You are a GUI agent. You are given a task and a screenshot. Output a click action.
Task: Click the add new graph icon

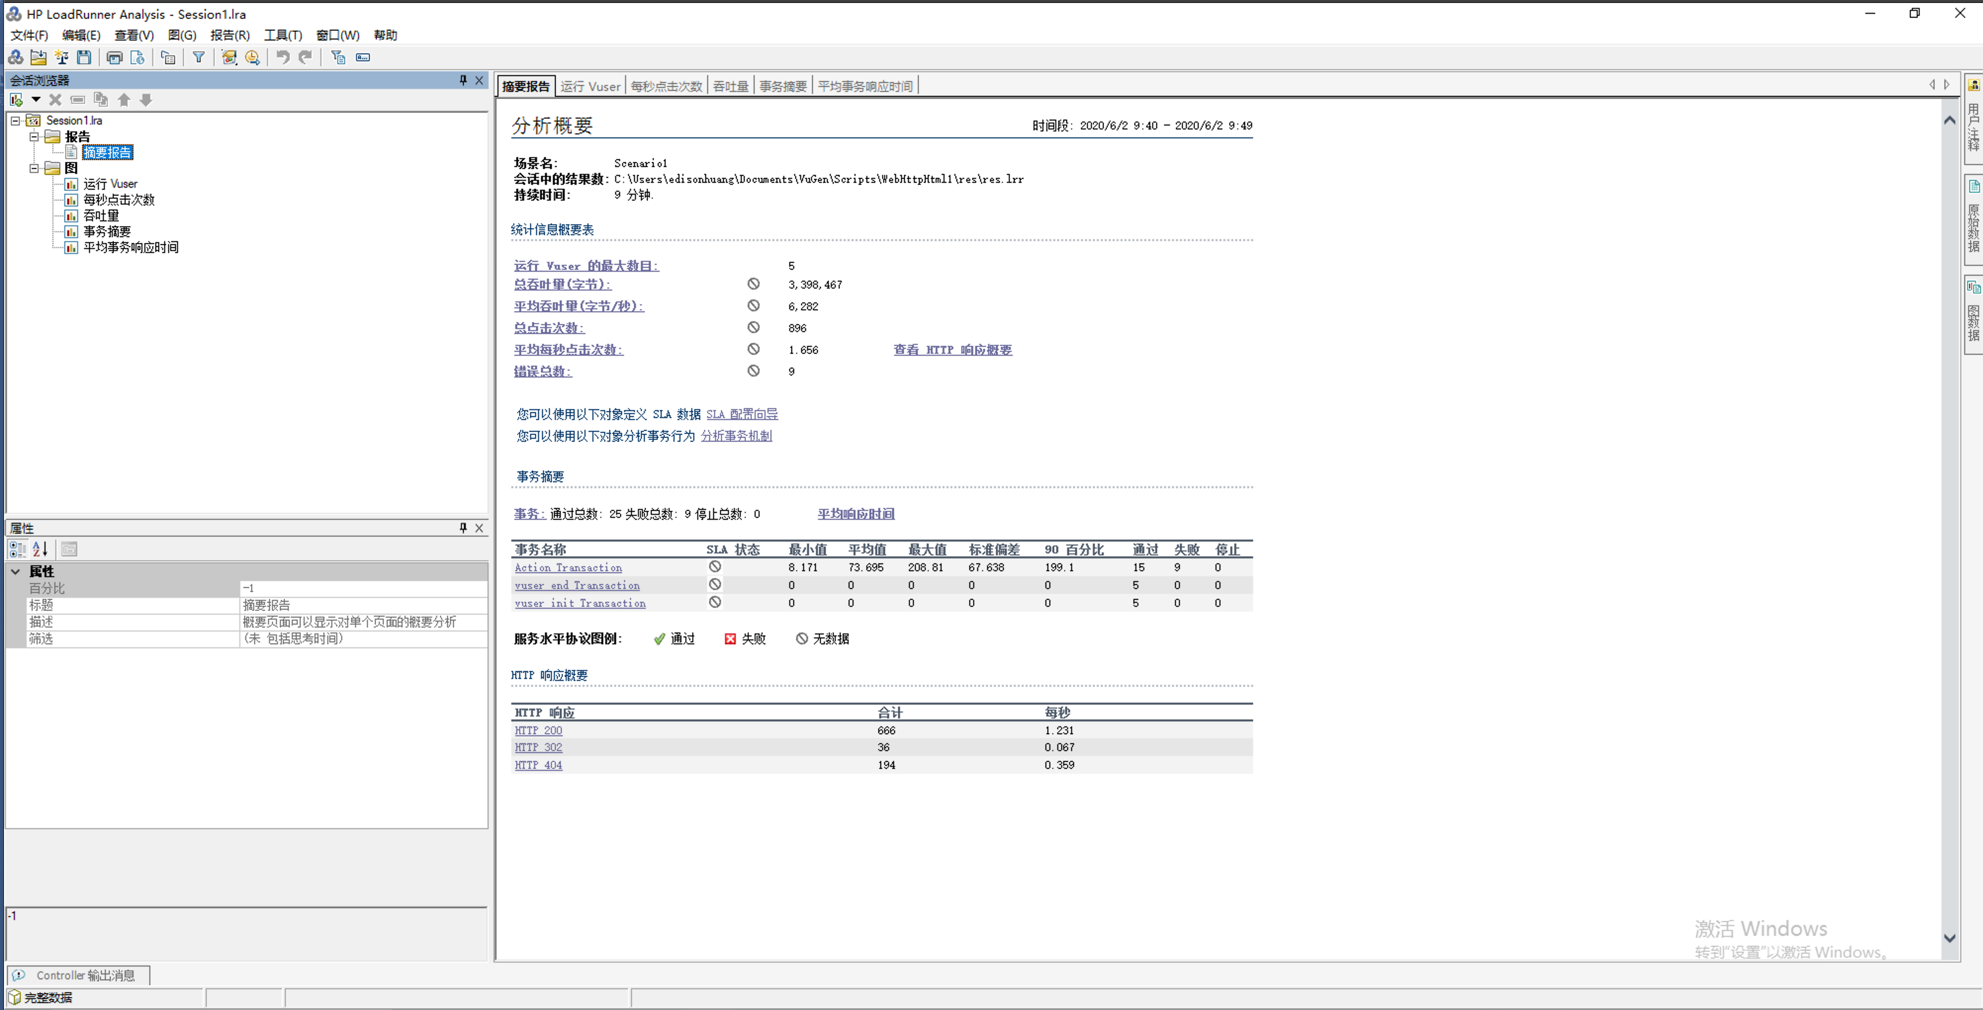pos(16,100)
